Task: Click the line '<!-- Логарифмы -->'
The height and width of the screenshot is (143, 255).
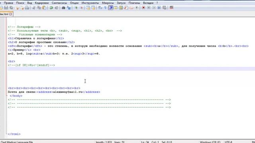Action: click(24, 27)
